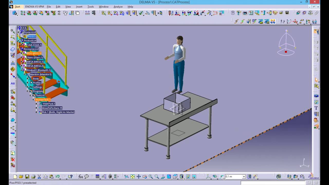Select ProcessList in the tree

click(x=30, y=32)
